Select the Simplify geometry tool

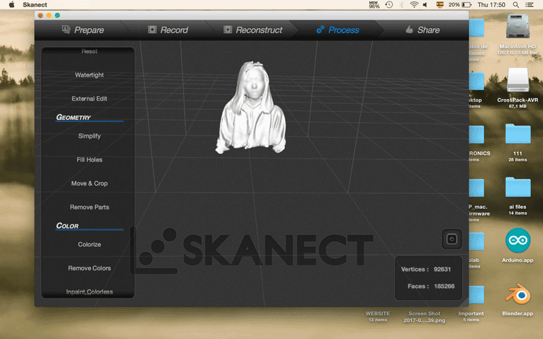(90, 136)
